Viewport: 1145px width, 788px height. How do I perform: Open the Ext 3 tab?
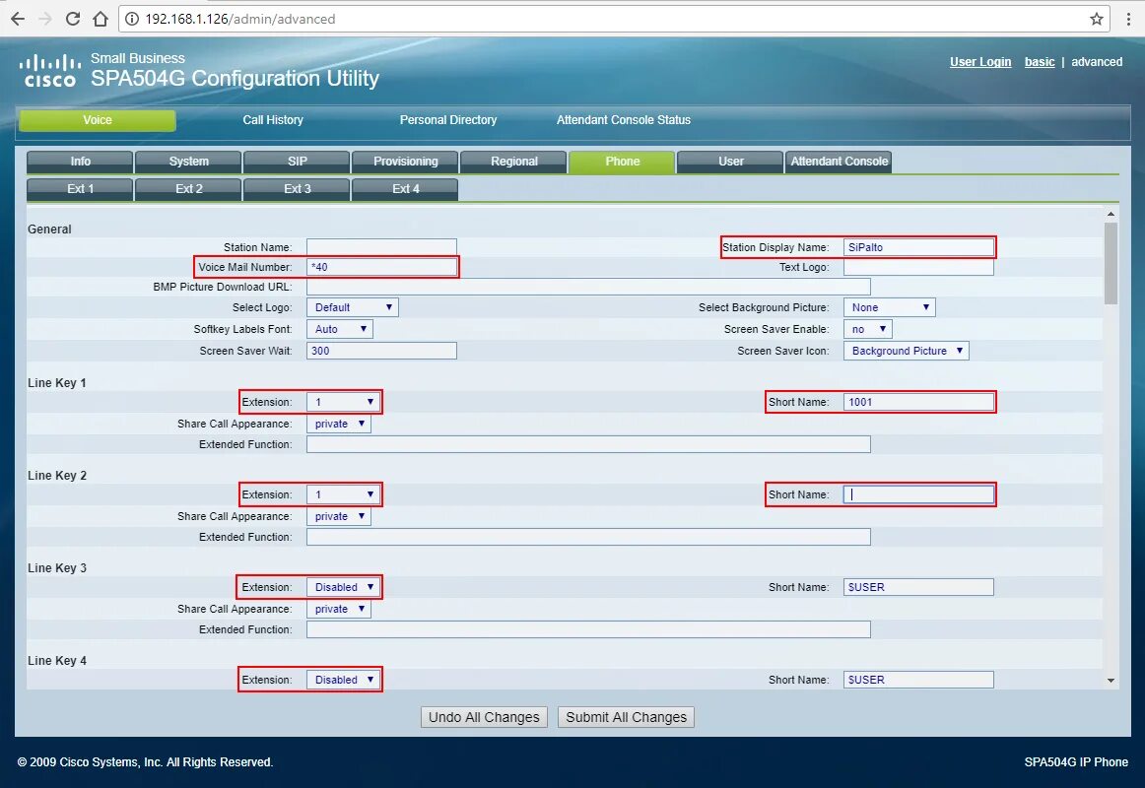298,189
